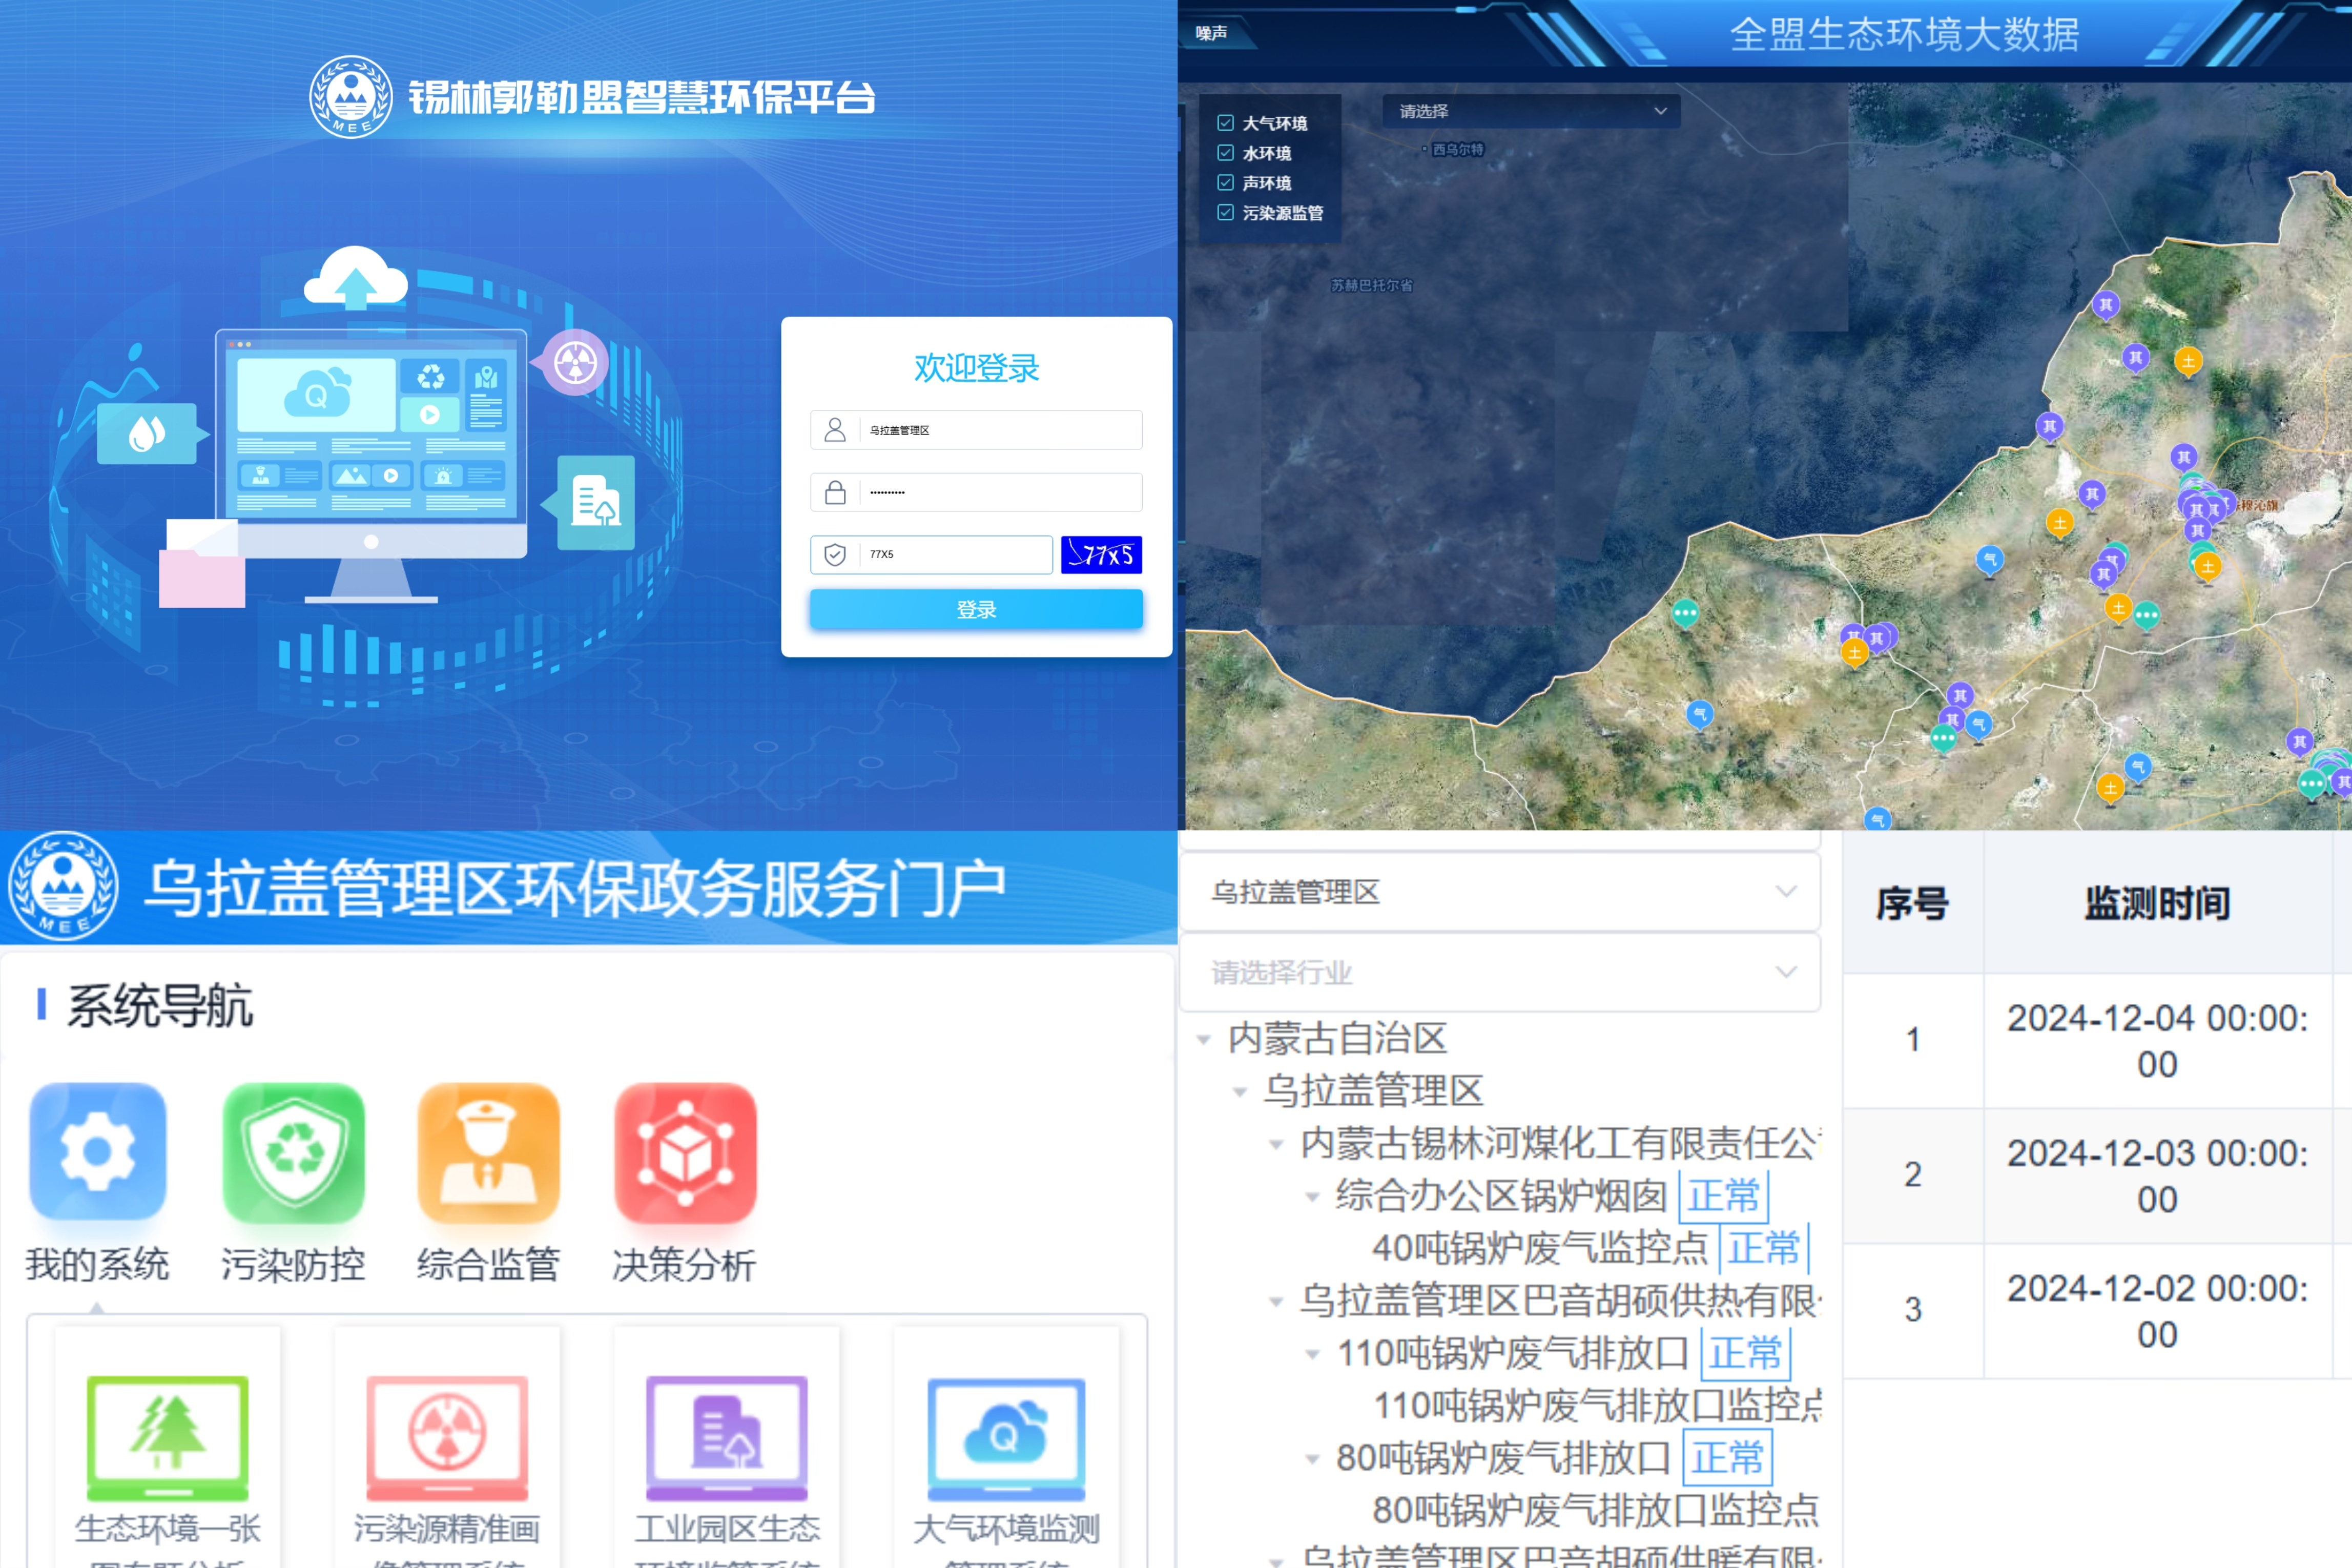Click the 乌拉盖管理区环保政务服务门户 title
The height and width of the screenshot is (1568, 2352).
575,888
